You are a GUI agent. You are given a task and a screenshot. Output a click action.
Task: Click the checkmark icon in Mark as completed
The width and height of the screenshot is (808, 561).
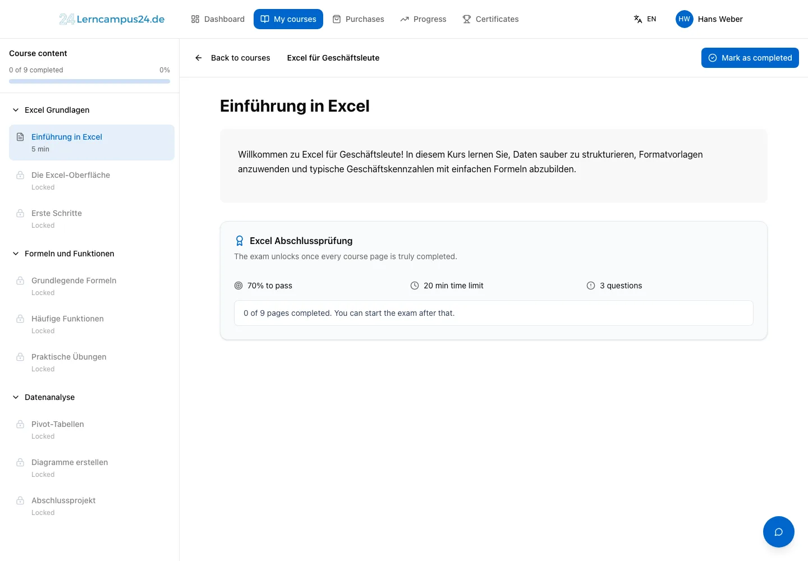[713, 58]
